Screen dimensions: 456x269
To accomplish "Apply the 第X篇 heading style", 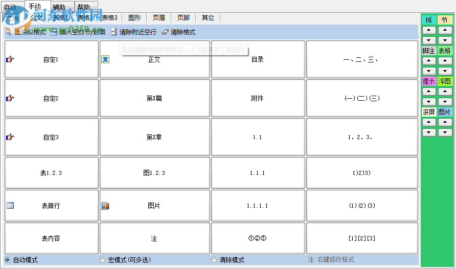I will (155, 98).
